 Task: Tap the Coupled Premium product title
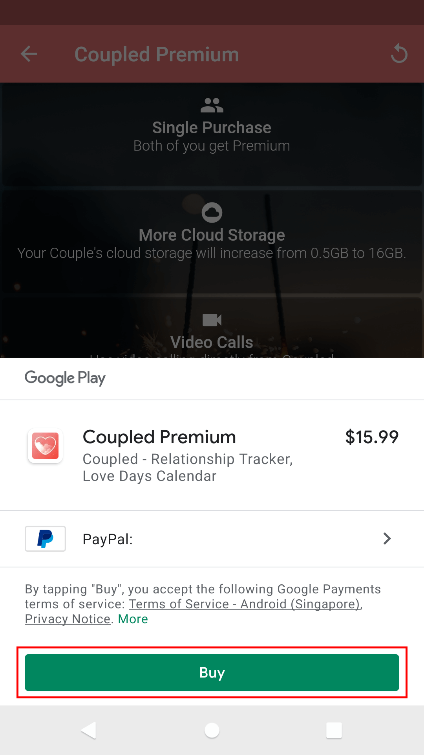coord(159,437)
